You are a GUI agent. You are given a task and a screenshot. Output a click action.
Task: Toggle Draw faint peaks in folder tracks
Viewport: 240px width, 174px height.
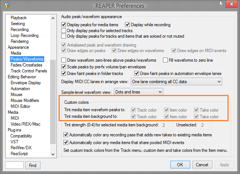[64, 74]
